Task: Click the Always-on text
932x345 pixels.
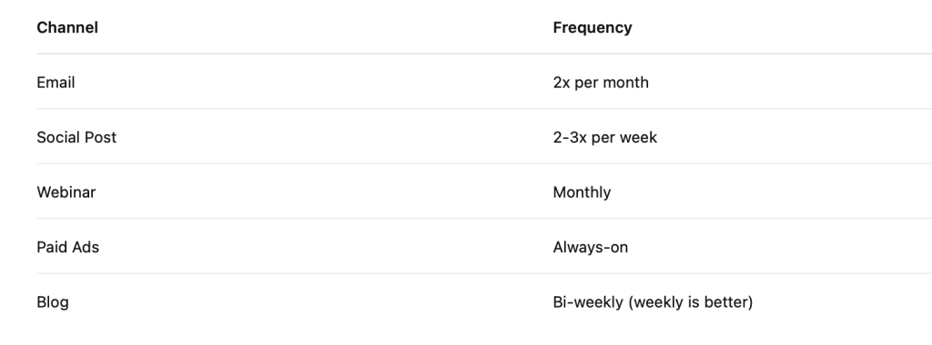Action: (x=590, y=247)
